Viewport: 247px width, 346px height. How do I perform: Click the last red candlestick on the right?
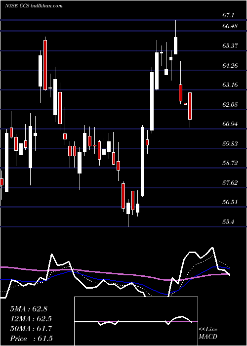click(190, 106)
